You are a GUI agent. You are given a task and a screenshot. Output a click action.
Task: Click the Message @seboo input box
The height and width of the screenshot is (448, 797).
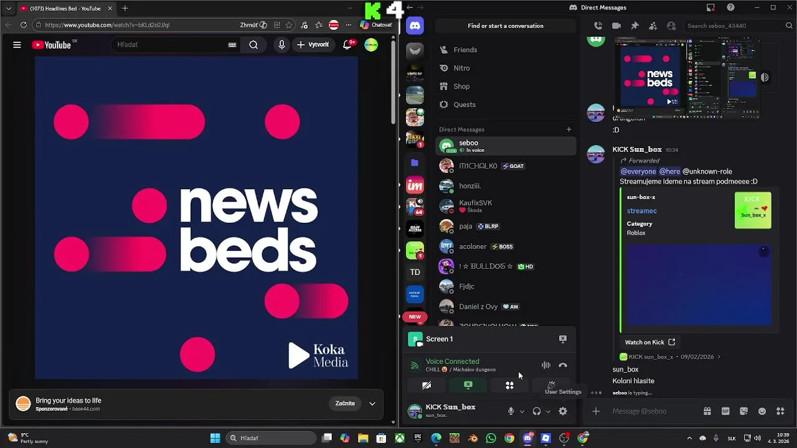653,411
